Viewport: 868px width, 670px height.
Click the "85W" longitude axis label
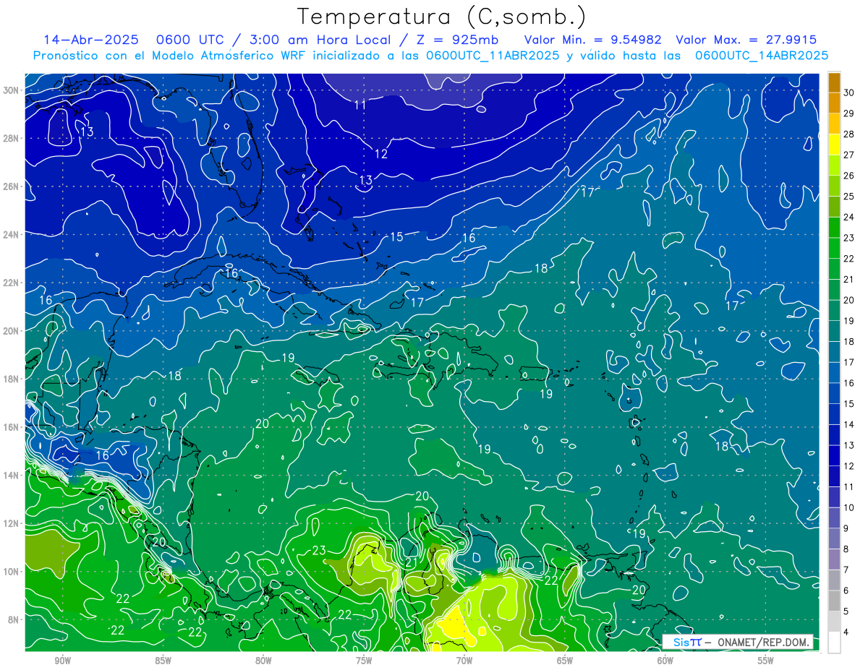coord(163,661)
